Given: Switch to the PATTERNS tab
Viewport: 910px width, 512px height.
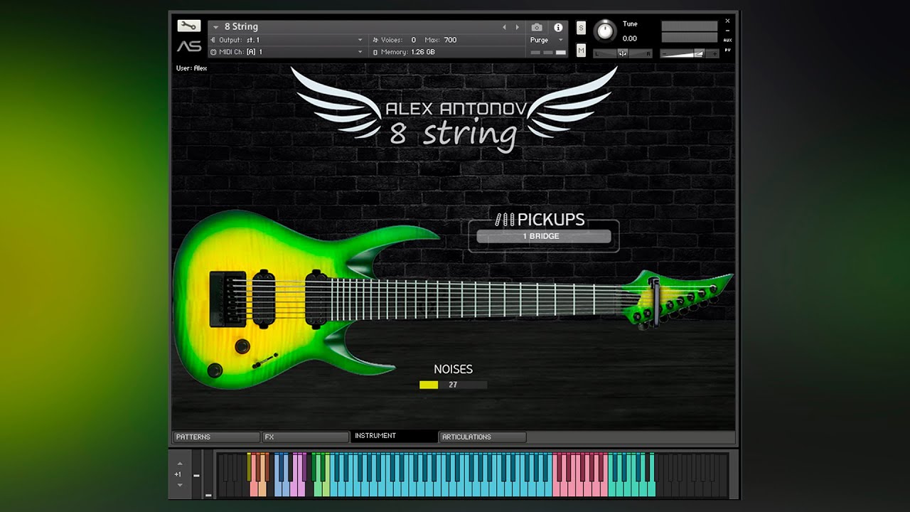Looking at the screenshot, I should (x=216, y=437).
